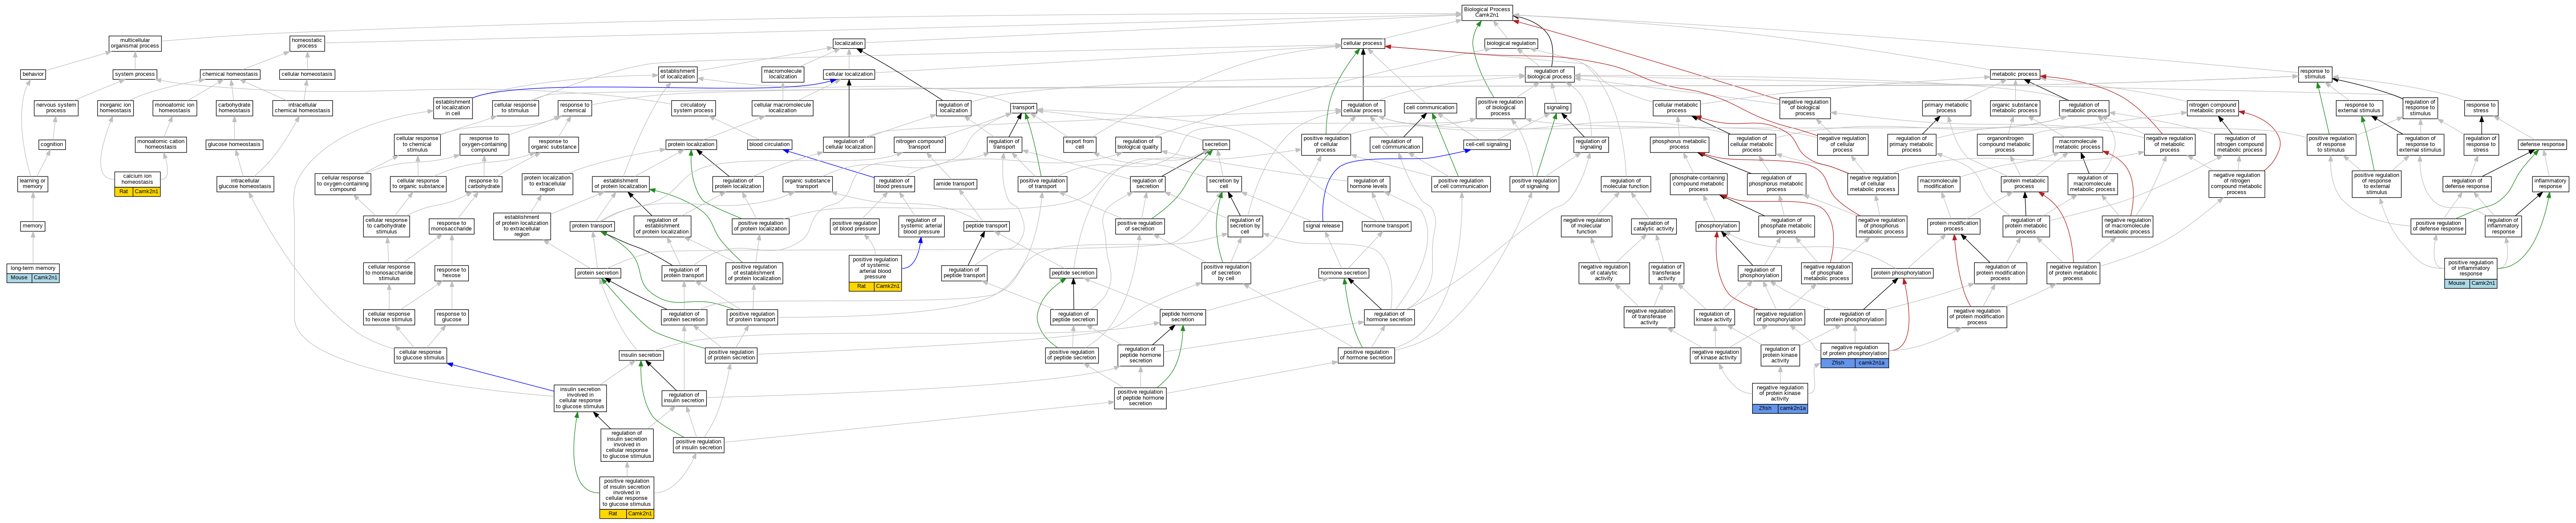
Task: Click the Mouse tag under long-term memory
Action: [19, 278]
